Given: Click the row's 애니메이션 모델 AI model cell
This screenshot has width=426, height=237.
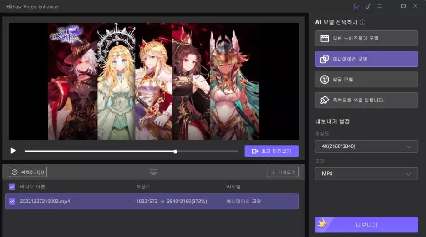Looking at the screenshot, I should (243, 201).
